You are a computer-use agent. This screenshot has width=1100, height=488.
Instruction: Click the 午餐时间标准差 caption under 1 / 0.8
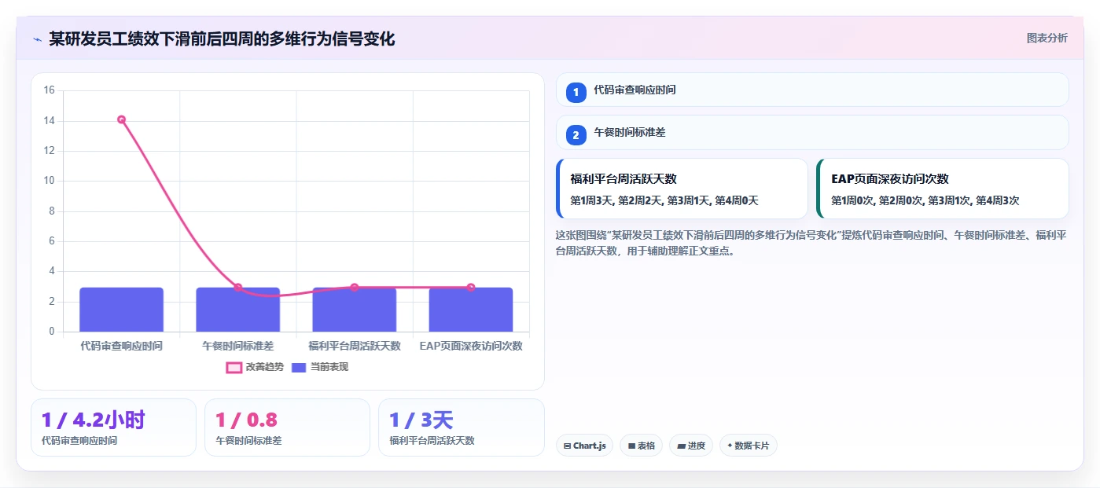coord(248,441)
